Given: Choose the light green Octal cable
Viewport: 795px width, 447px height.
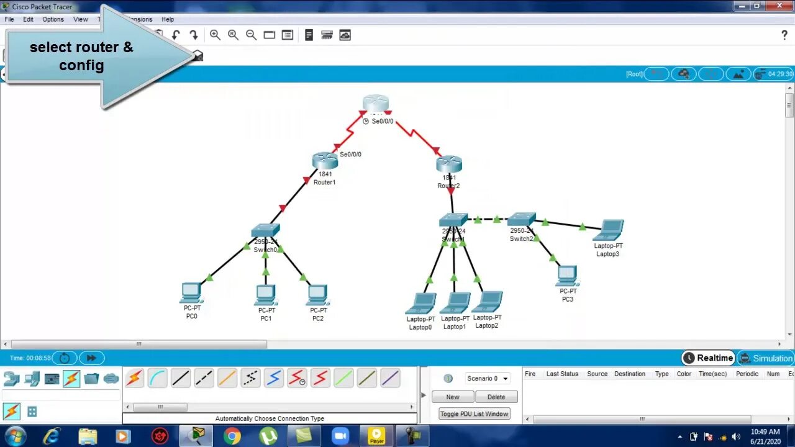Looking at the screenshot, I should [x=343, y=378].
